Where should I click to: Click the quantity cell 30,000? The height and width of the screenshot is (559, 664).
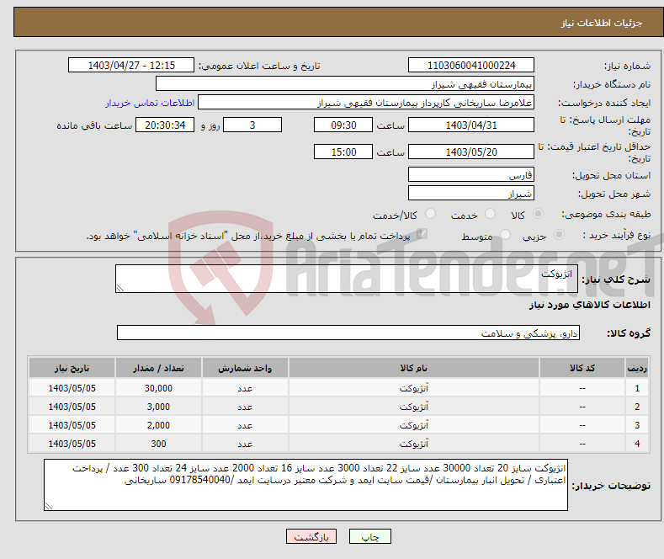tap(158, 388)
